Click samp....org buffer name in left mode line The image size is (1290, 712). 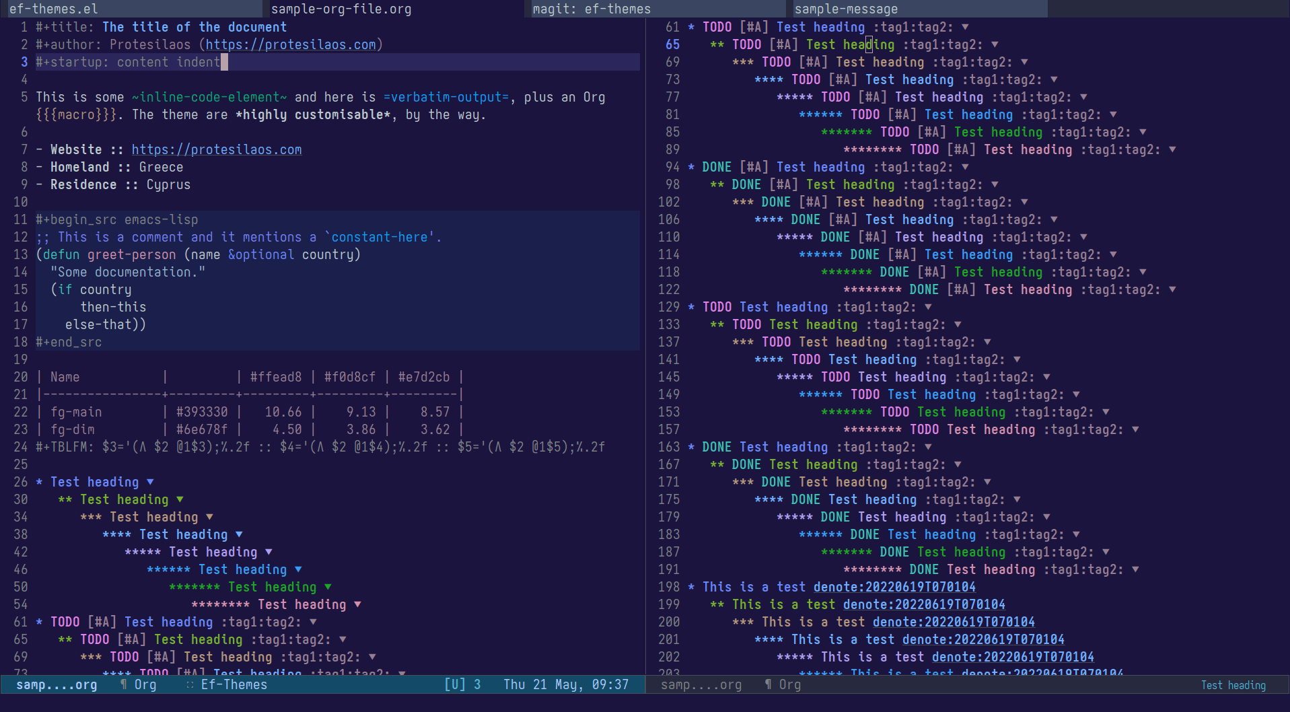(x=57, y=684)
